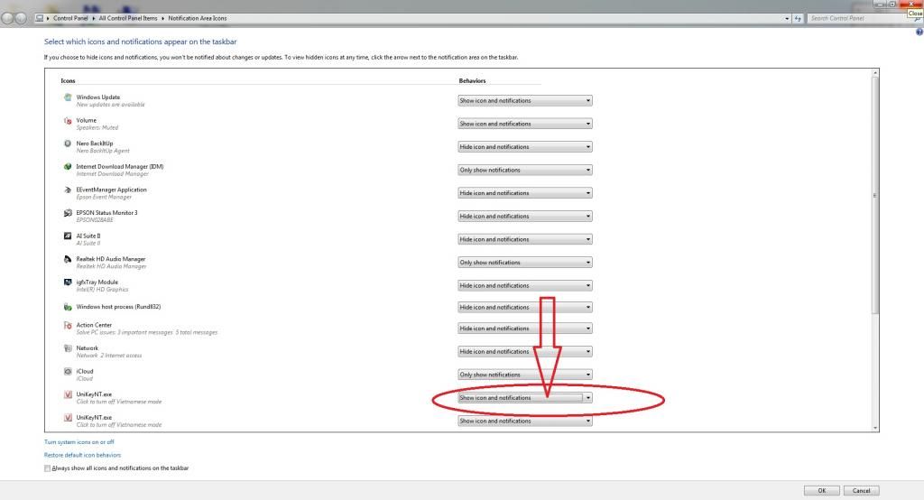Screen dimensions: 924x500
Task: Open the Internet Download Manager behavior dropdown
Action: (x=525, y=170)
